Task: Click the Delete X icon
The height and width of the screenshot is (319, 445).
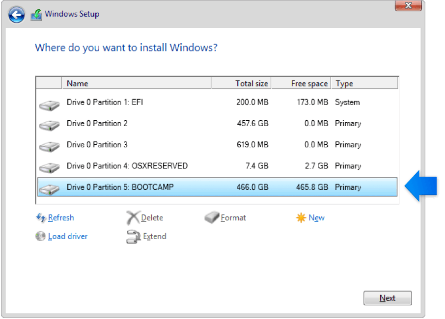Action: [133, 218]
